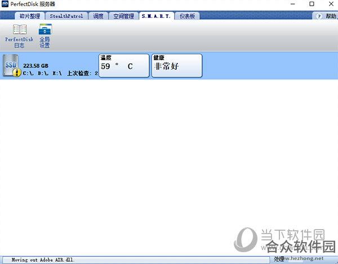
Task: Open the 仪表板 dashboard tab
Action: tap(187, 16)
